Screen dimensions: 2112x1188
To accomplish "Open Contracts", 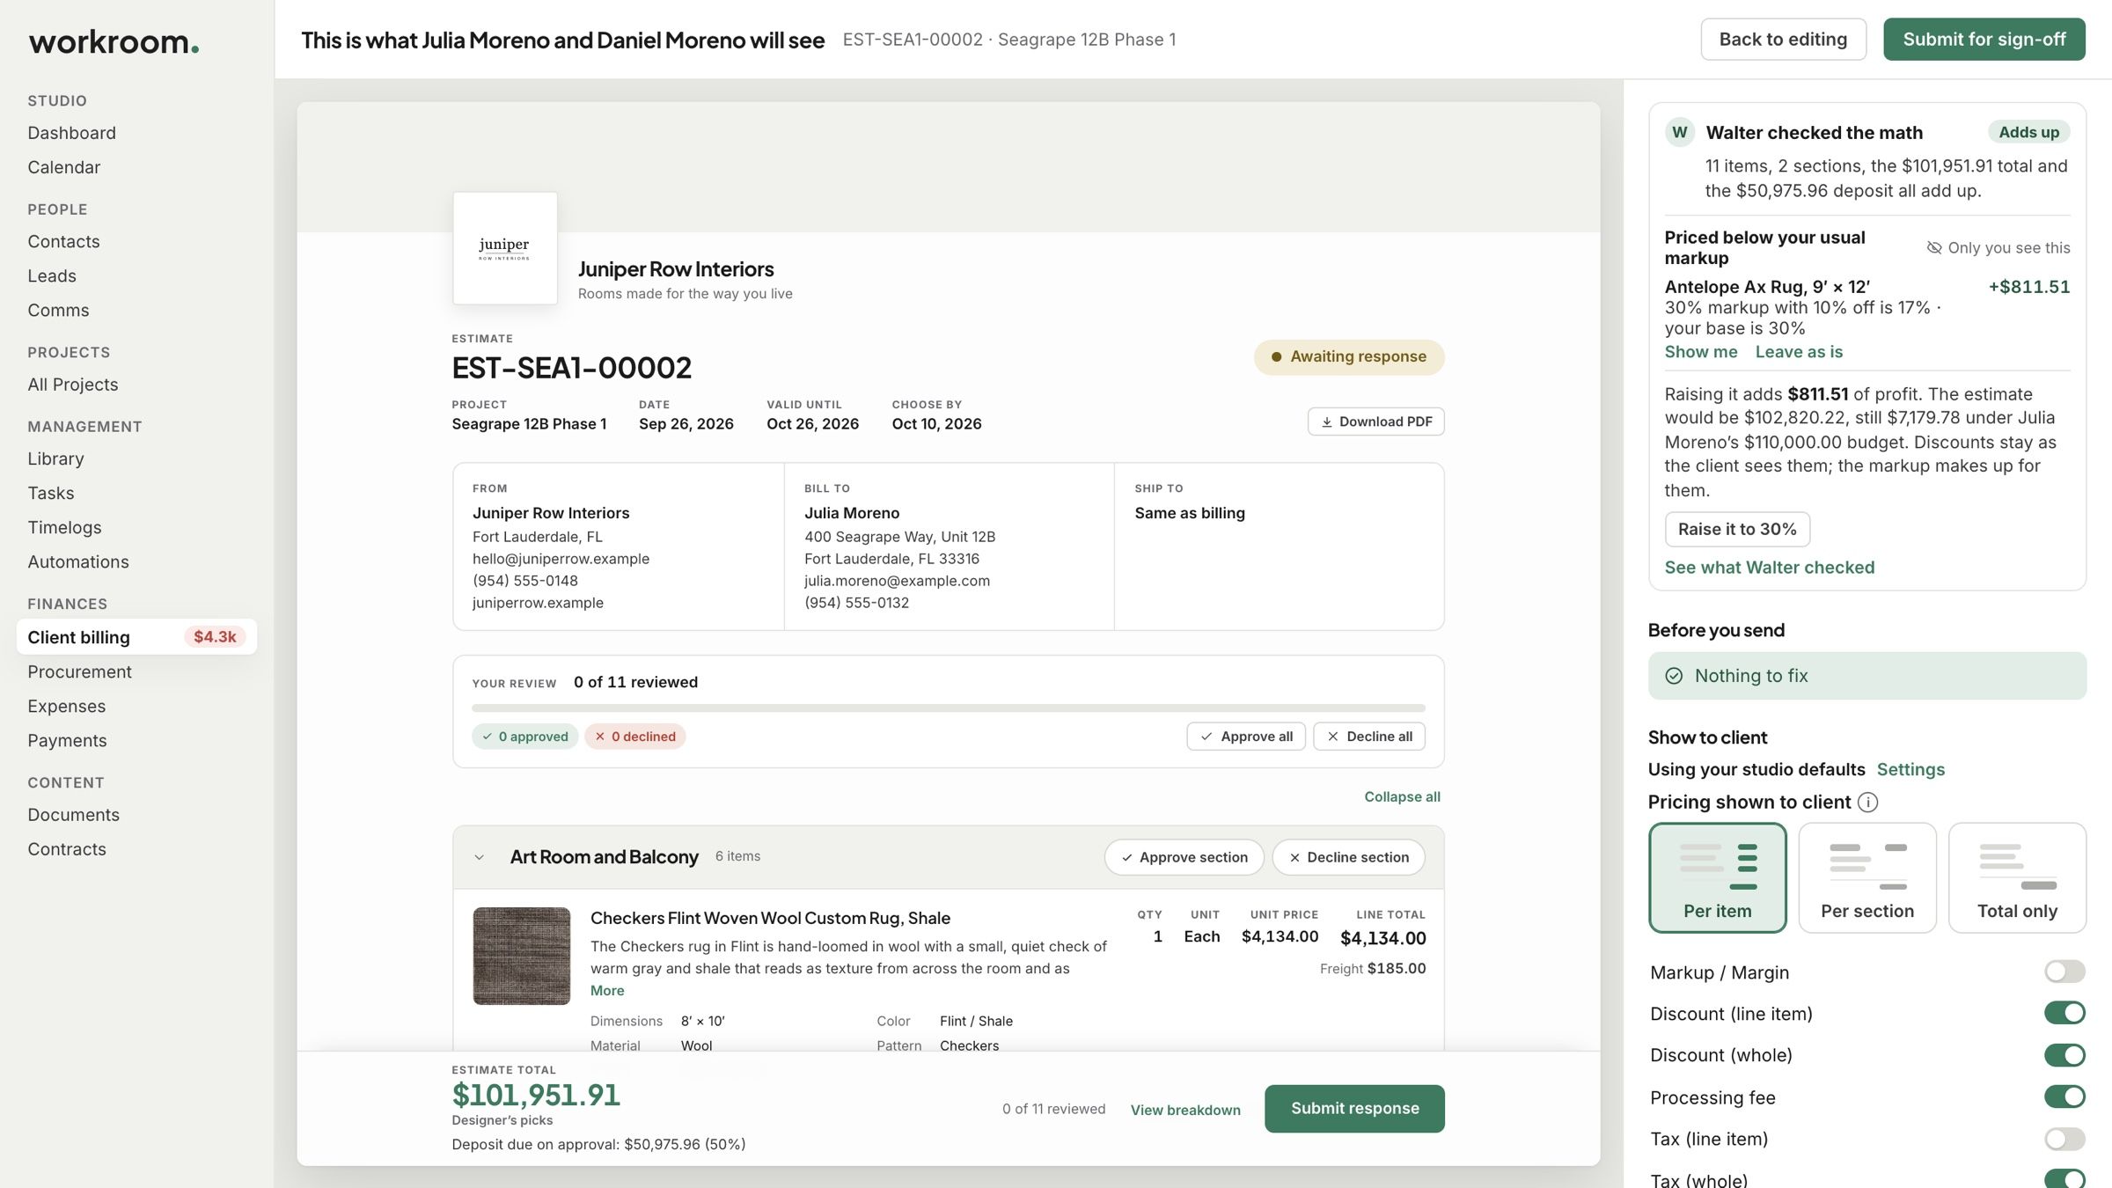I will (x=67, y=849).
